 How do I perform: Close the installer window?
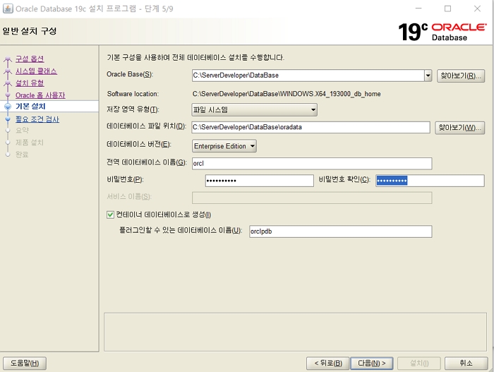tap(477, 8)
